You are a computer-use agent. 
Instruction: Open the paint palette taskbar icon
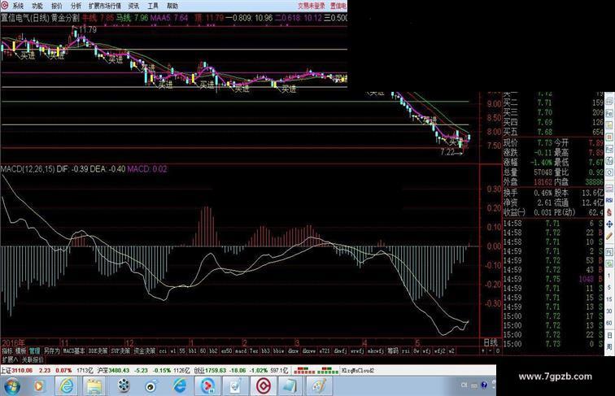[x=319, y=386]
